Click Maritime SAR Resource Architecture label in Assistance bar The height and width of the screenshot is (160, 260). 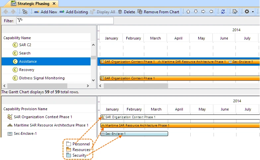coord(194,62)
